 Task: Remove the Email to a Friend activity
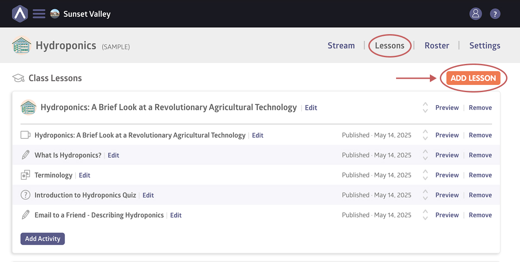(480, 215)
